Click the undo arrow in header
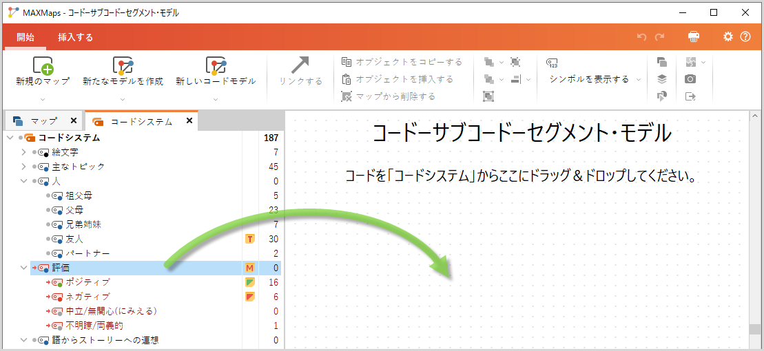This screenshot has width=764, height=351. (641, 37)
